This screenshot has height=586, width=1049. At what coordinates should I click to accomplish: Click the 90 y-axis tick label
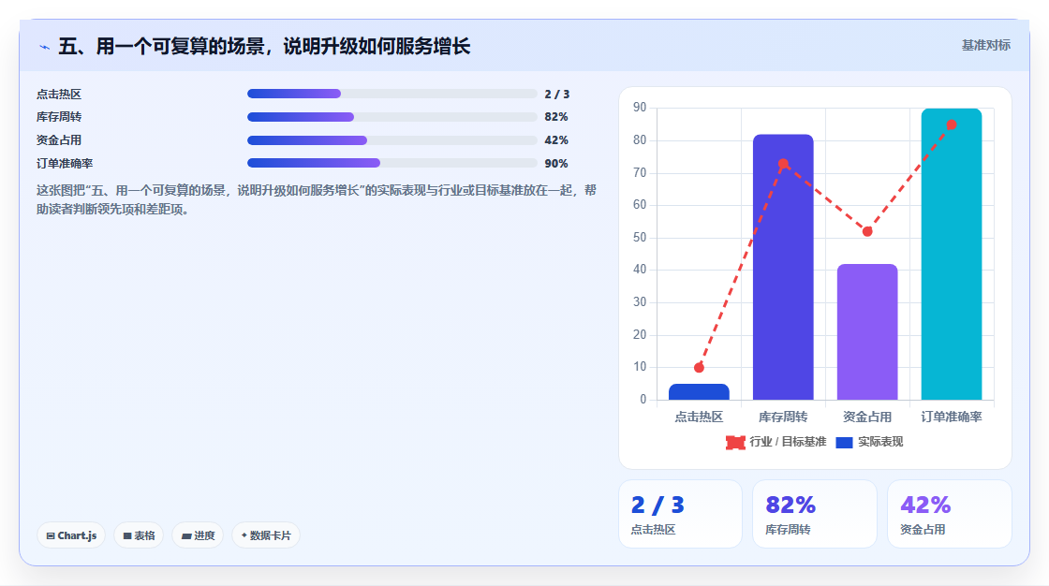coord(640,108)
